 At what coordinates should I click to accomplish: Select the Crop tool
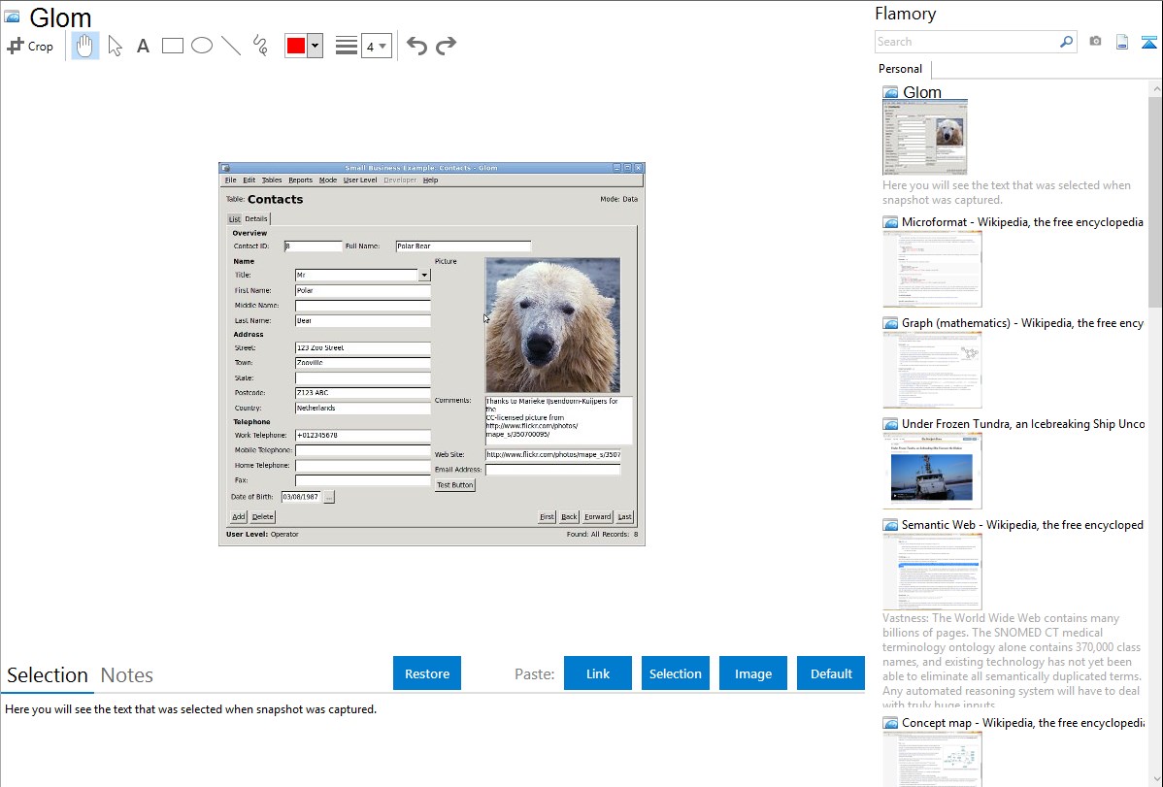[x=30, y=46]
